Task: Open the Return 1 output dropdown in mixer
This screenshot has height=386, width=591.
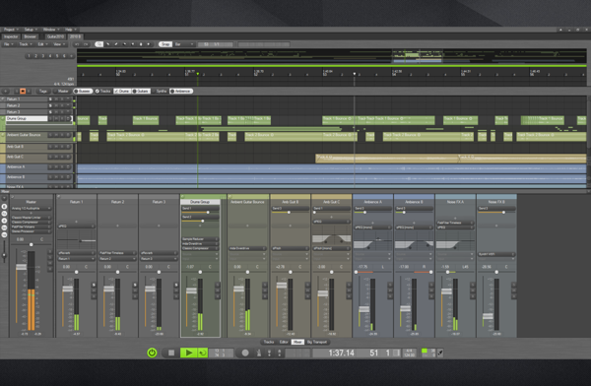Action: pyautogui.click(x=76, y=259)
